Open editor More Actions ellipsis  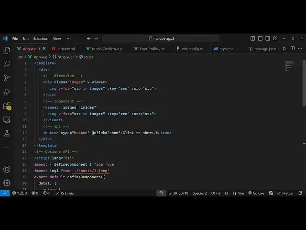coord(300,49)
